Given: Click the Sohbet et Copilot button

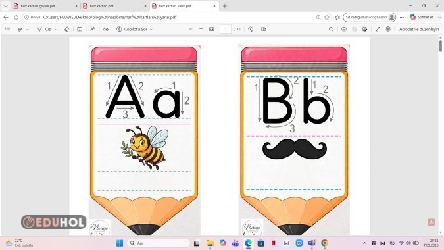Looking at the screenshot, I should pos(422,17).
